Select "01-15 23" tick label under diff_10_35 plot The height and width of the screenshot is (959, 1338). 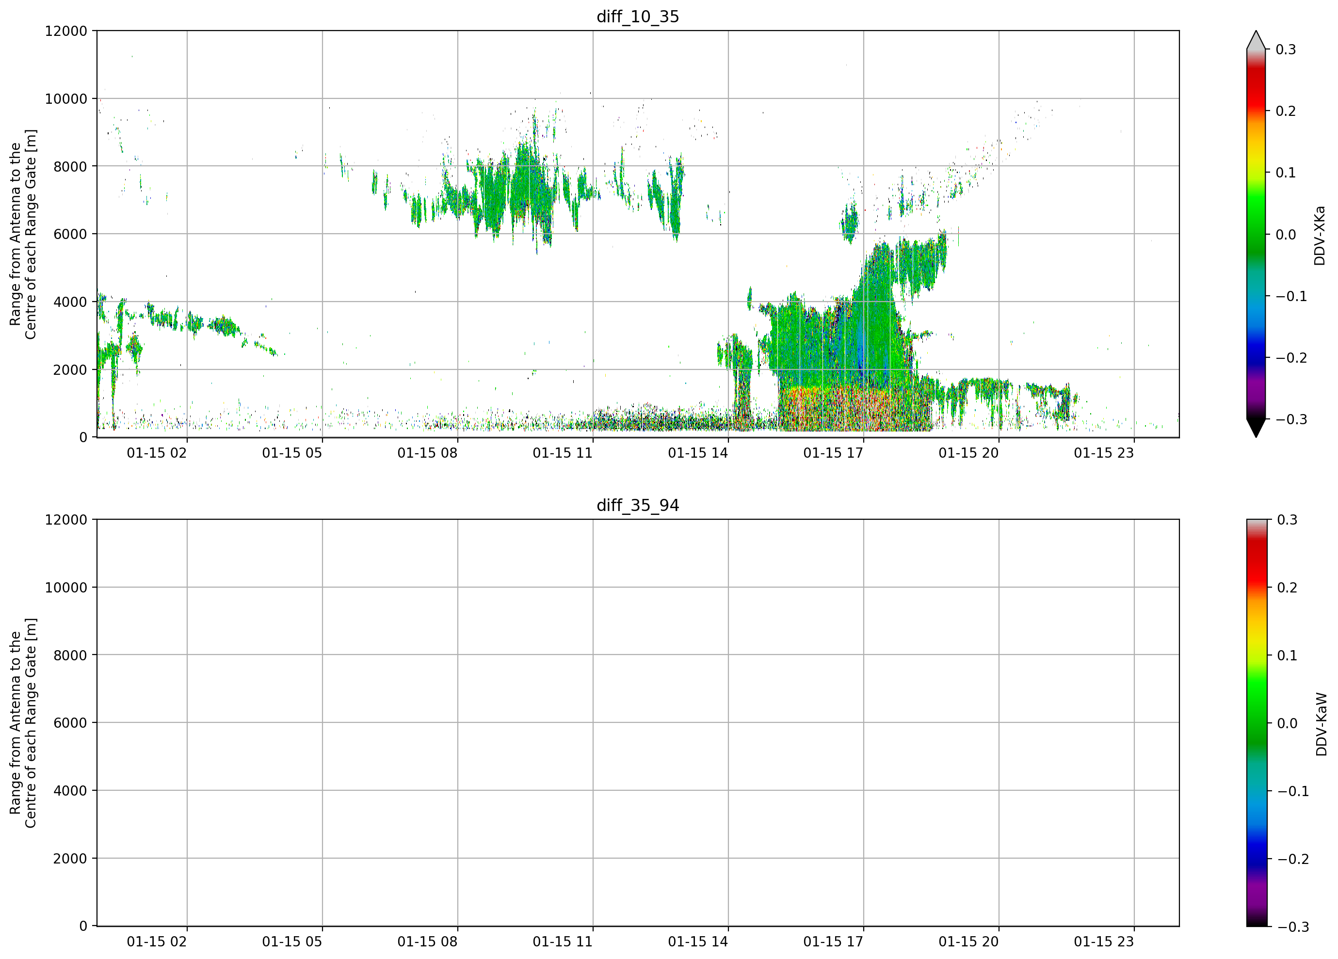tap(1104, 453)
